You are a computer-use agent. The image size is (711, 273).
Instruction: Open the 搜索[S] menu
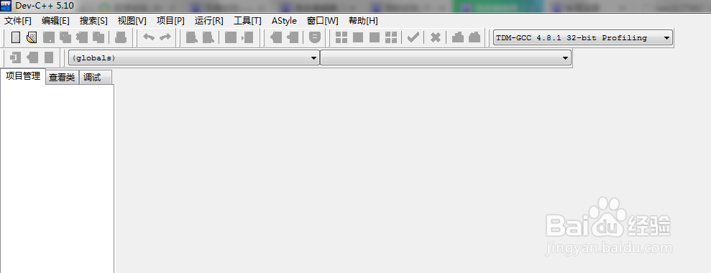click(x=94, y=21)
